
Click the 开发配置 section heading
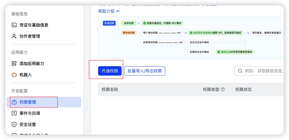point(19,91)
